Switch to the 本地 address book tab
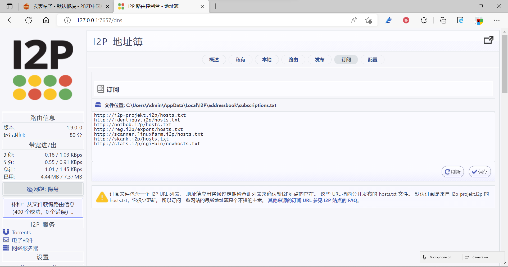The image size is (508, 267). pos(267,60)
